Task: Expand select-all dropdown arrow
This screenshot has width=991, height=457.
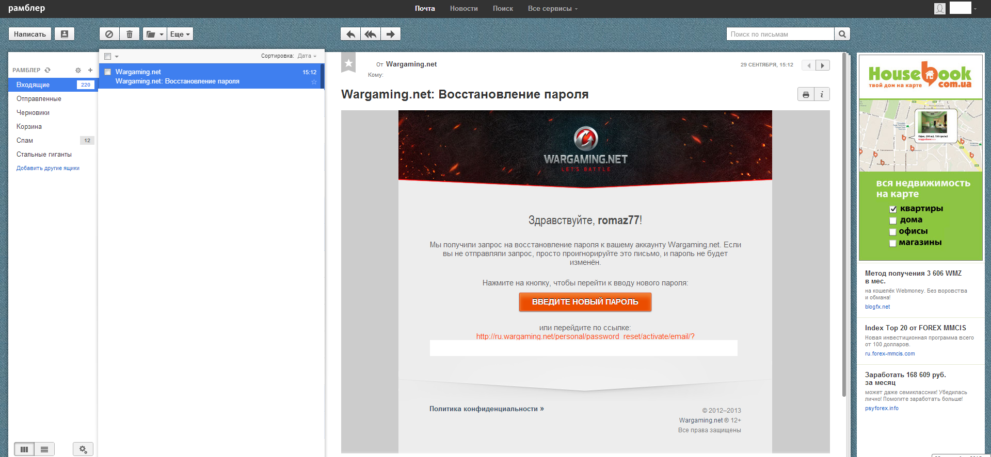Action: click(x=117, y=57)
